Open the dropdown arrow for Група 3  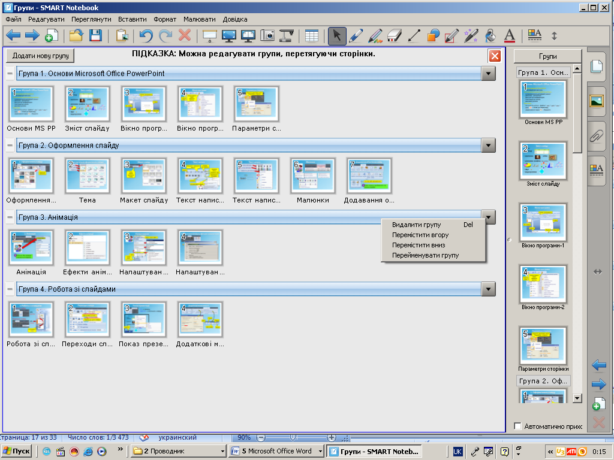[488, 217]
